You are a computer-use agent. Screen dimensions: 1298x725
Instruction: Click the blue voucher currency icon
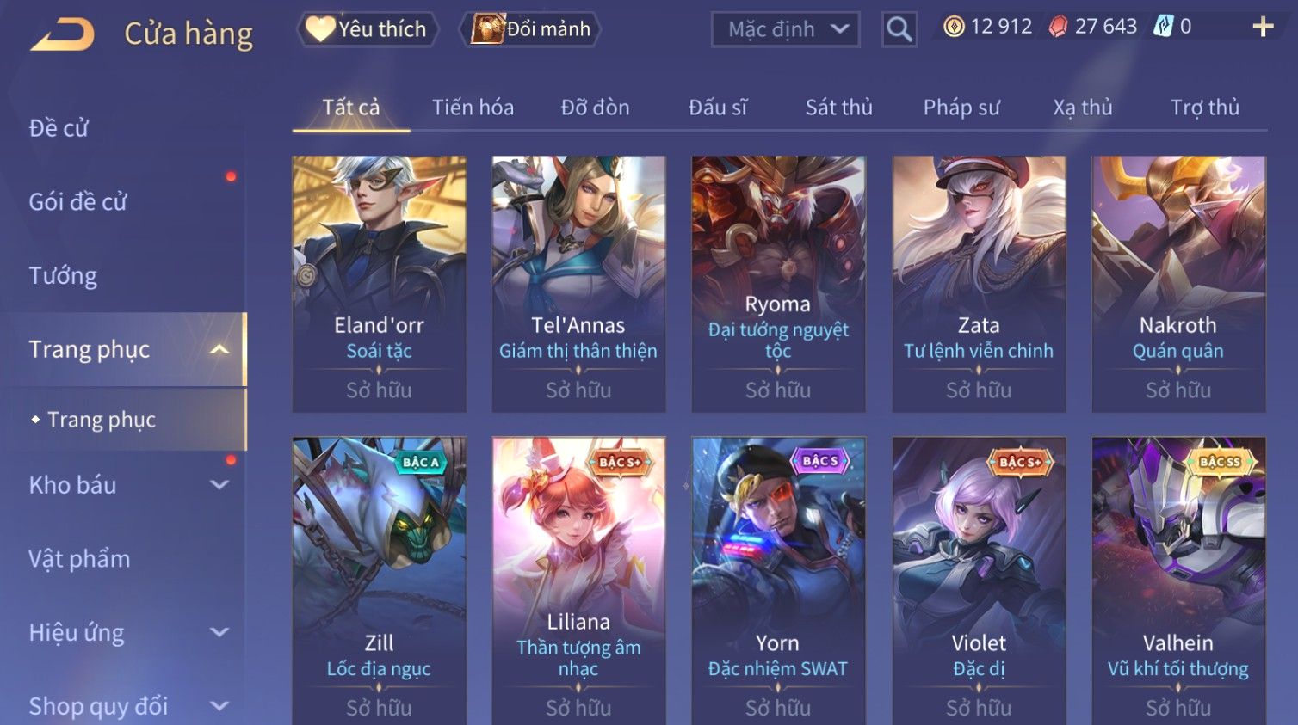(1163, 27)
